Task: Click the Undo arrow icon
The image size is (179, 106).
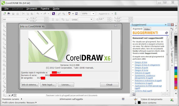Action: [x=38, y=14]
